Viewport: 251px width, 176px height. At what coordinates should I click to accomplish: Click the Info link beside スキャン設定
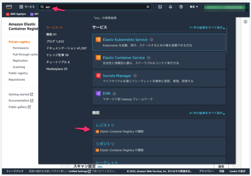(x=100, y=167)
